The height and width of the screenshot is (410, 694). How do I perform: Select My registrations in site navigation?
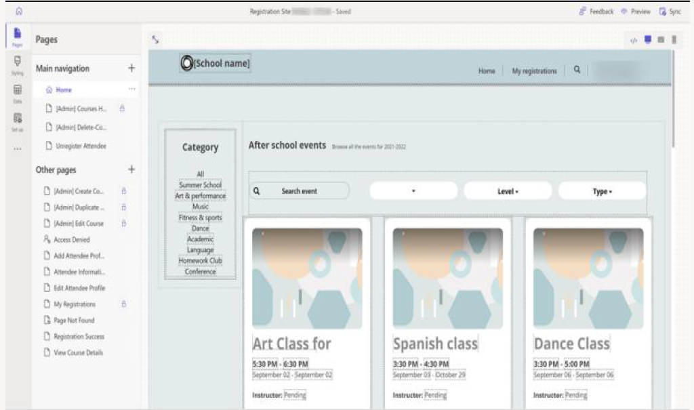point(534,71)
